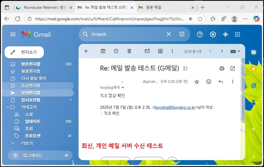Open Gmail main menu hamburger icon
Image resolution: width=264 pixels, height=167 pixels.
tap(13, 34)
